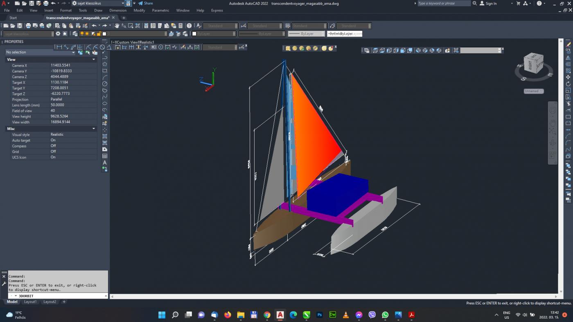
Task: Select the Circle draw tool
Action: tap(105, 84)
